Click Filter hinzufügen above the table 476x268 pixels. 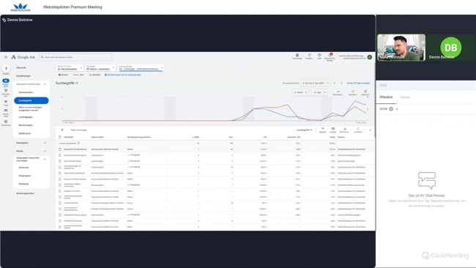(x=78, y=130)
